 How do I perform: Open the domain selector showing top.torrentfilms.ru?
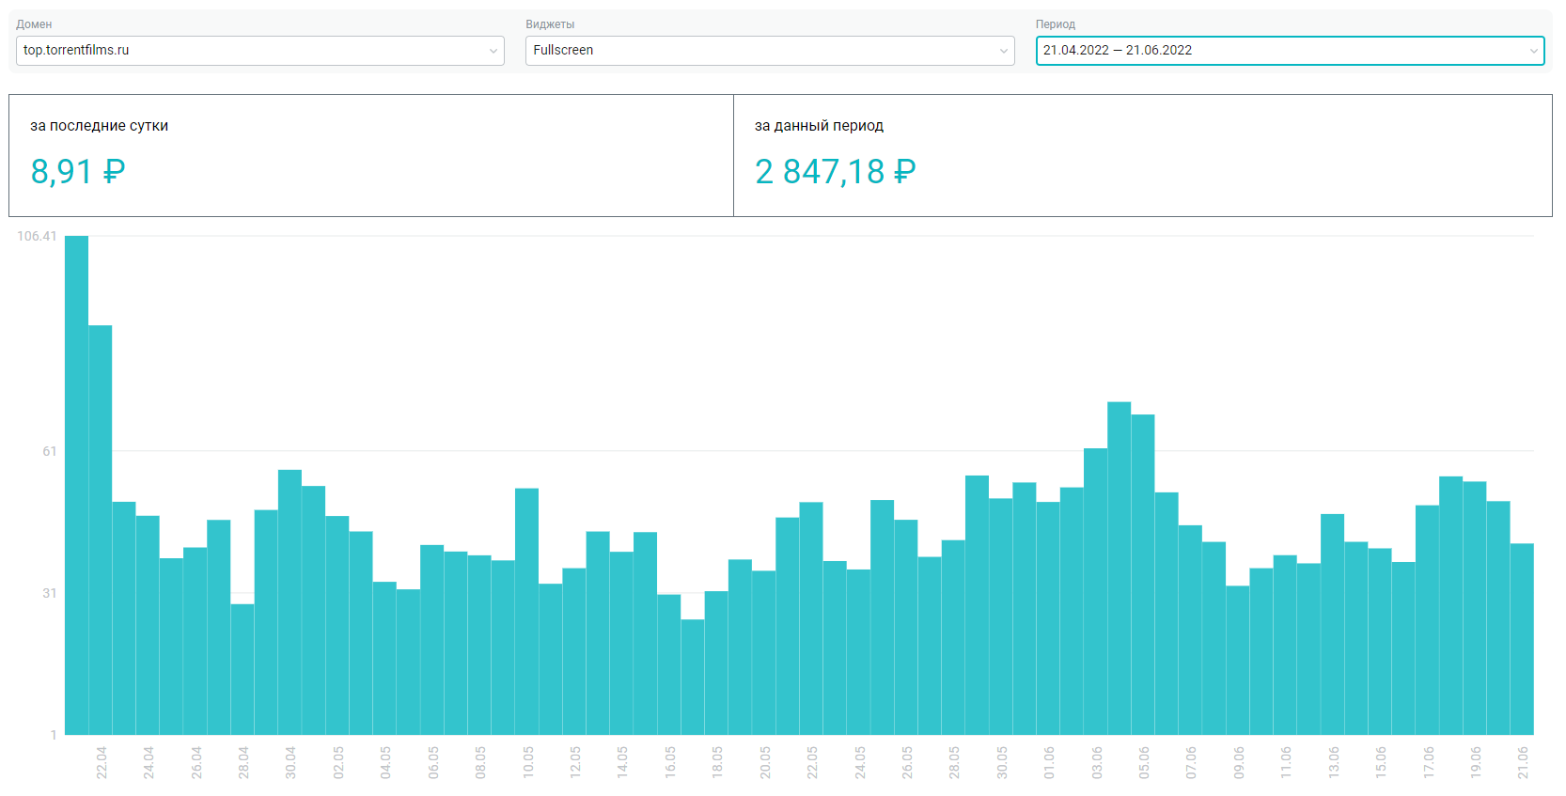[254, 51]
